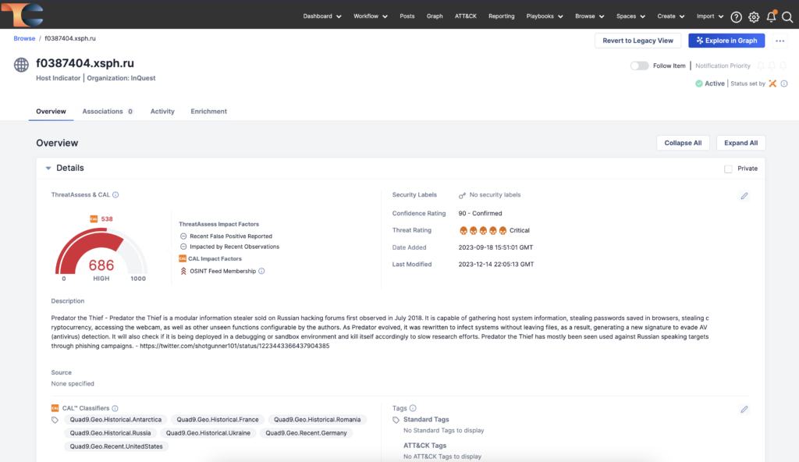
Task: Click the Quad9.Geo.Recent.UnitedStates classifier tag
Action: click(x=116, y=446)
